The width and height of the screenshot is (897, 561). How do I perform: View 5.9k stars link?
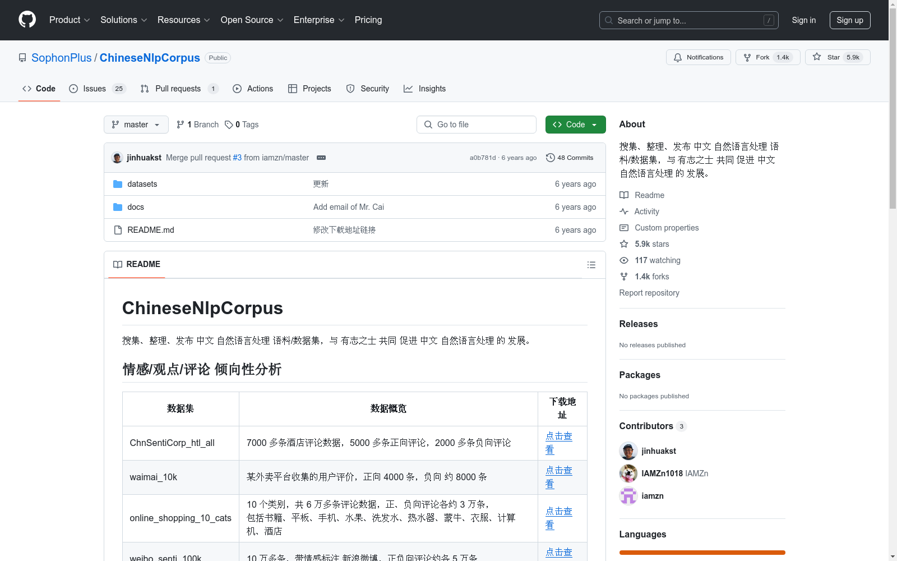point(645,244)
